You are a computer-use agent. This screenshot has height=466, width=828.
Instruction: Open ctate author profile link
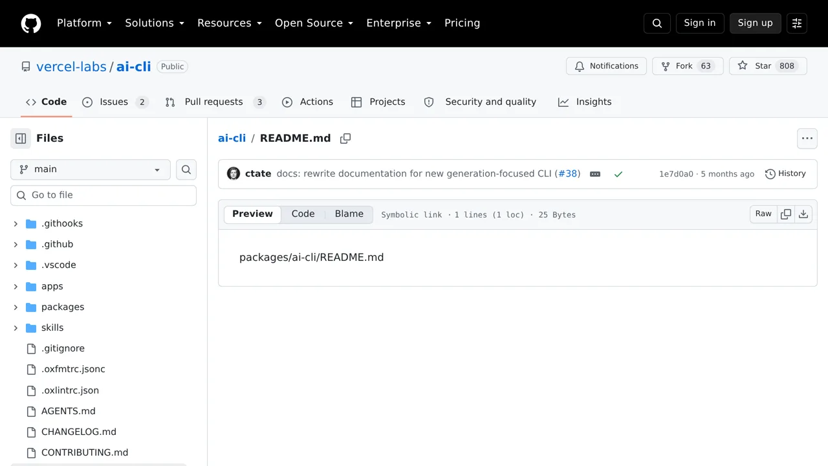point(258,174)
